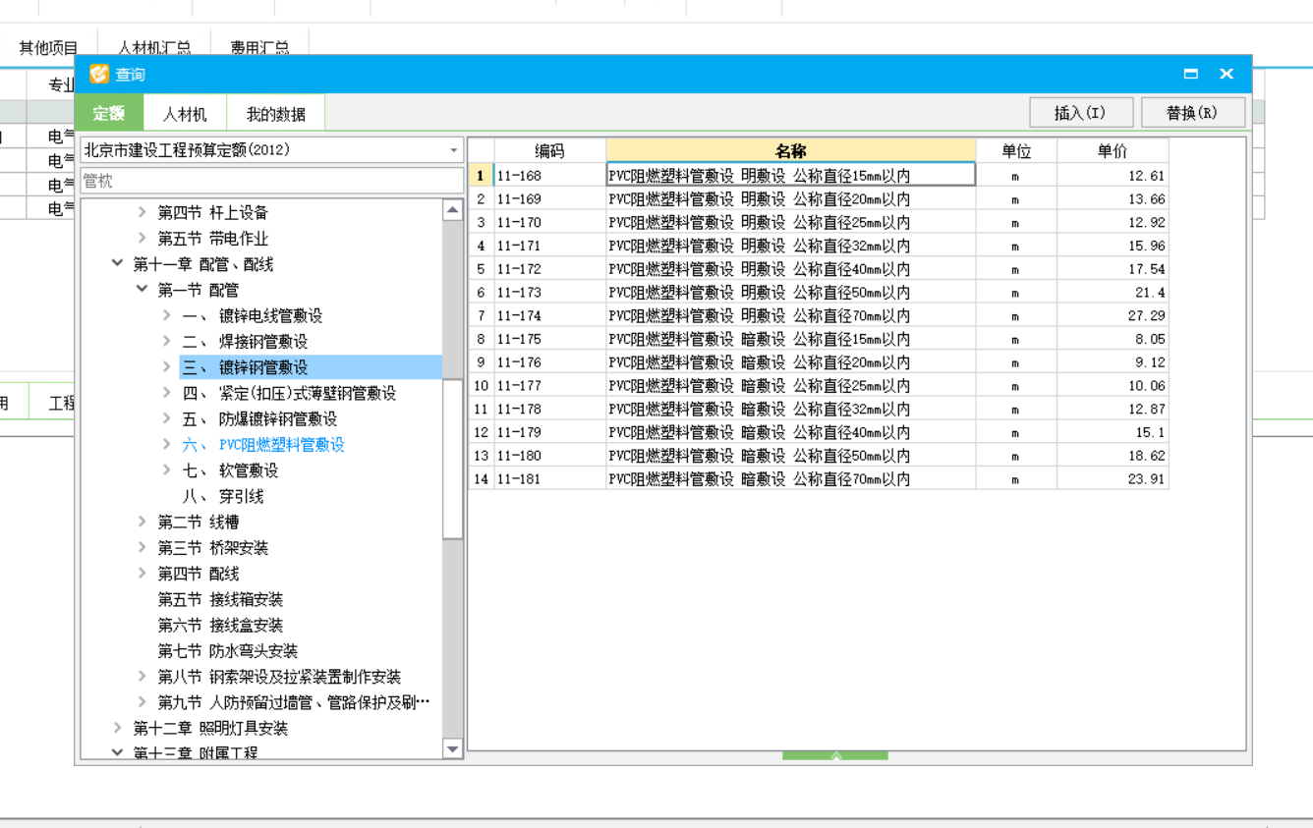Click the 替换(R) button

(x=1192, y=113)
